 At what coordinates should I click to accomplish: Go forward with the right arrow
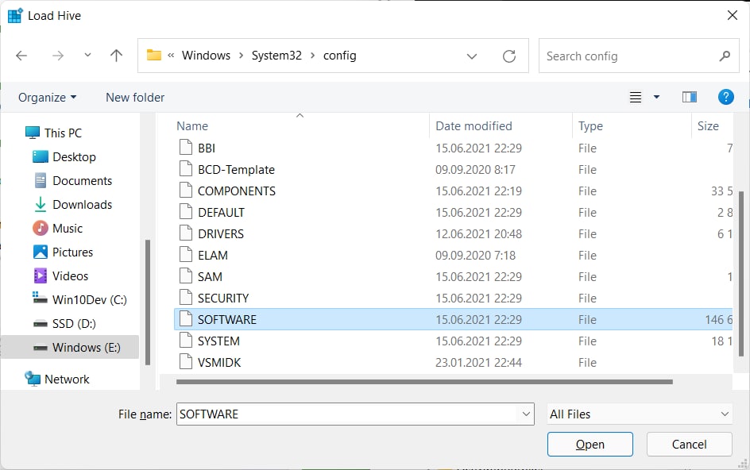pyautogui.click(x=58, y=56)
